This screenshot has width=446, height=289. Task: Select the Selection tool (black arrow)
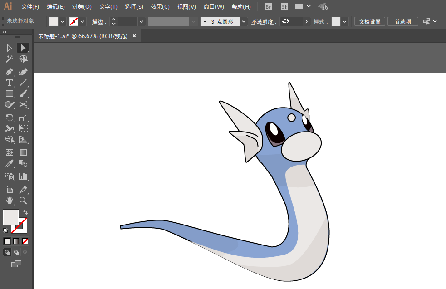pos(10,48)
